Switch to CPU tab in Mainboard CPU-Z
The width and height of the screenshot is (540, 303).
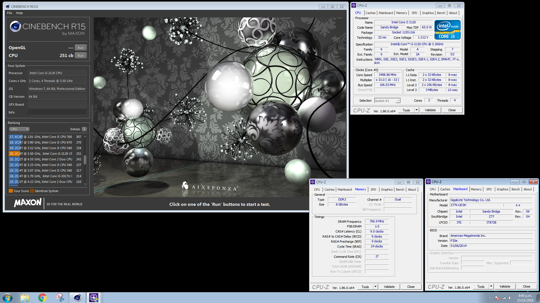pyautogui.click(x=433, y=189)
